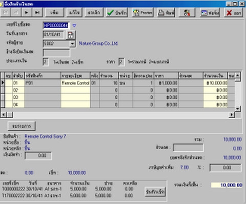
Task: Click the sequence cell 03
Action: (18, 97)
